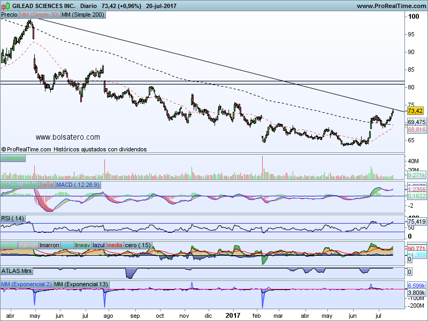Screen dimensions: 428x321
Task: Click the 11,359 oscillator value tag
Action: (417, 255)
